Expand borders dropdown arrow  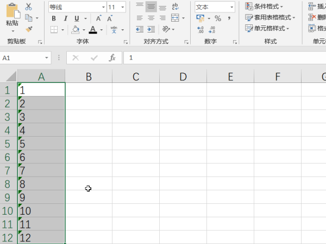point(62,30)
